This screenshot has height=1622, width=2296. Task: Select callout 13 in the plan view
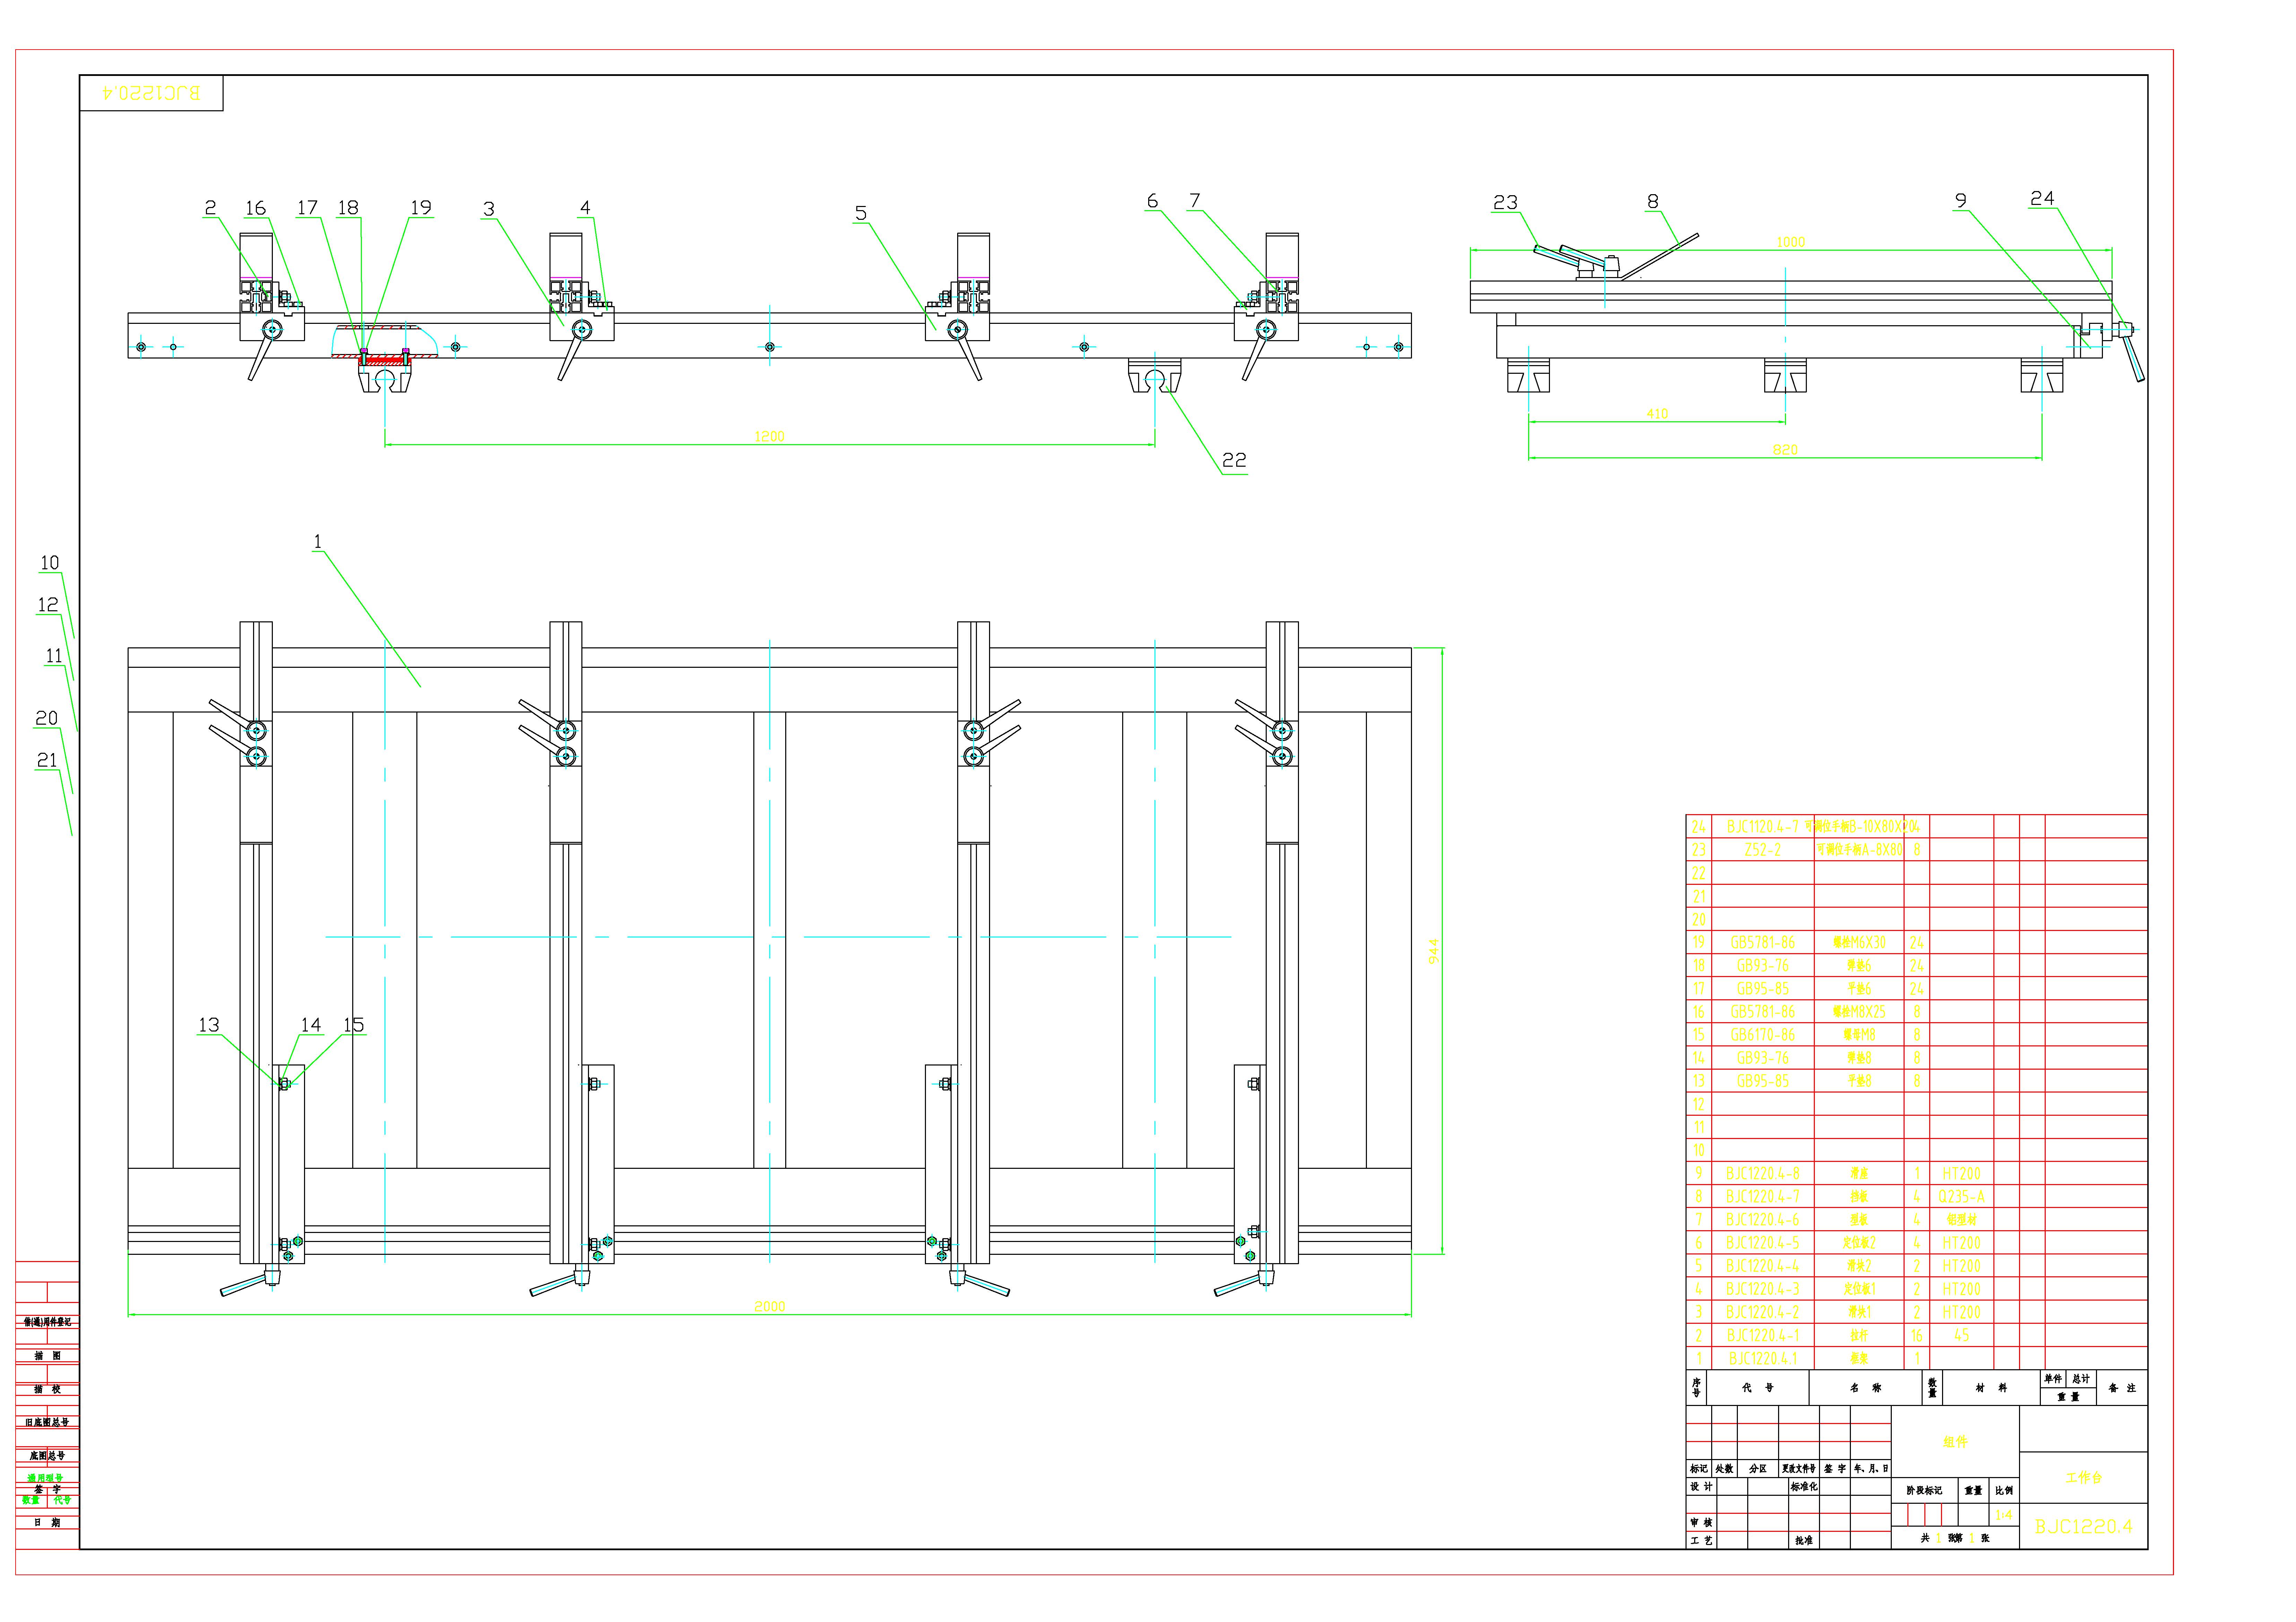(209, 1025)
